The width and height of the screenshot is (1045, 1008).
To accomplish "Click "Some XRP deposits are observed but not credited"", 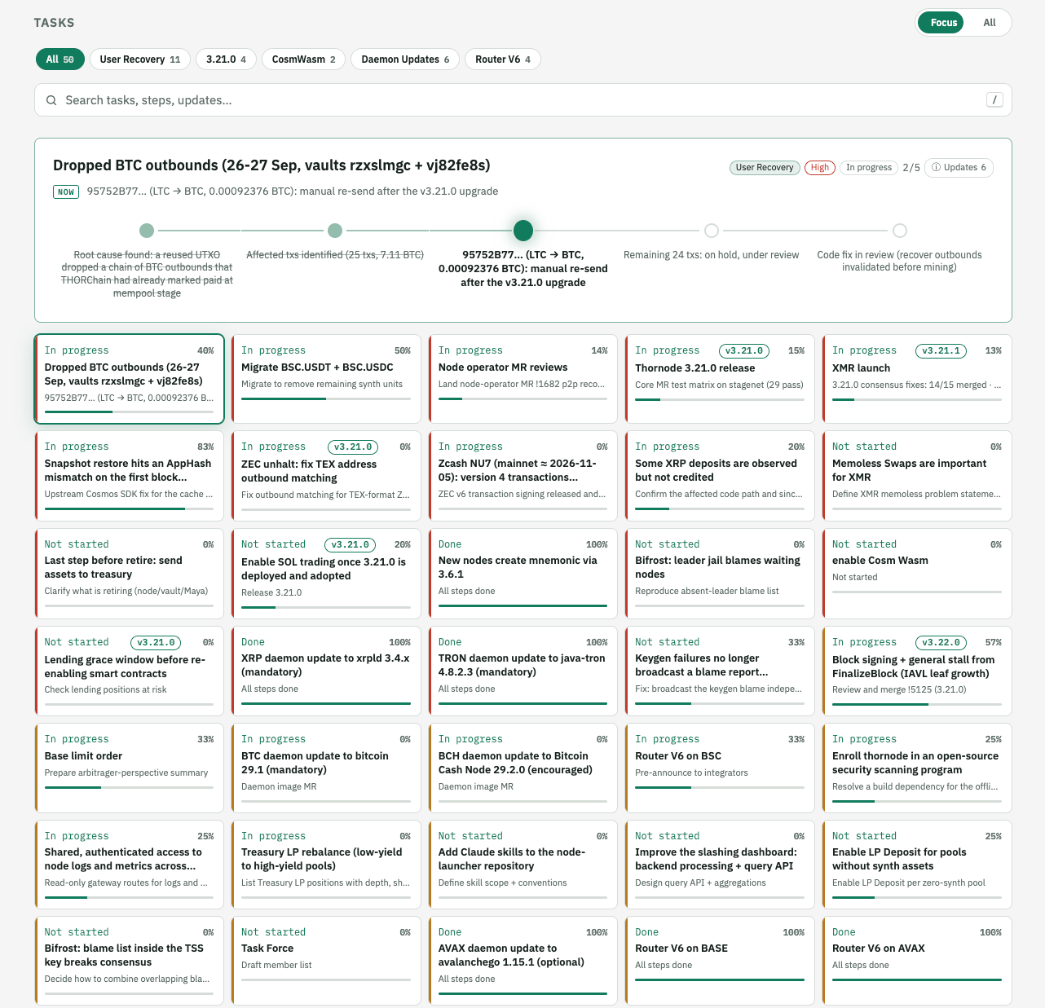I will click(716, 470).
